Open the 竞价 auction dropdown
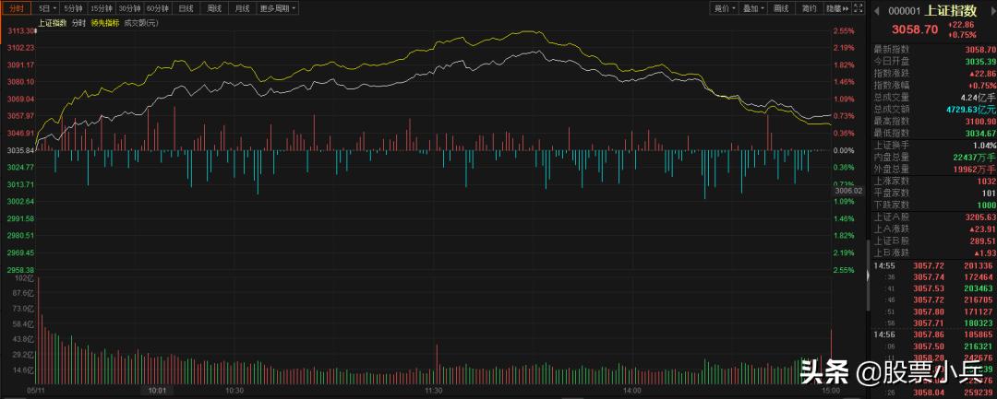997x399 pixels. point(725,8)
